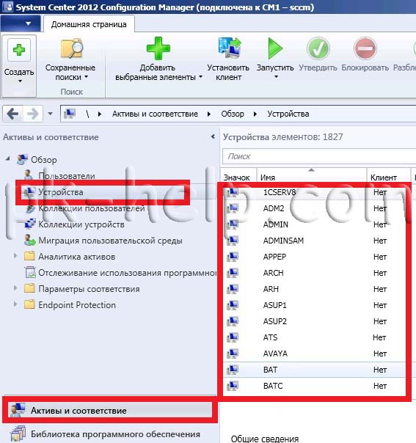416x443 pixels.
Task: Click the green plus Создать icon
Action: coord(19,50)
